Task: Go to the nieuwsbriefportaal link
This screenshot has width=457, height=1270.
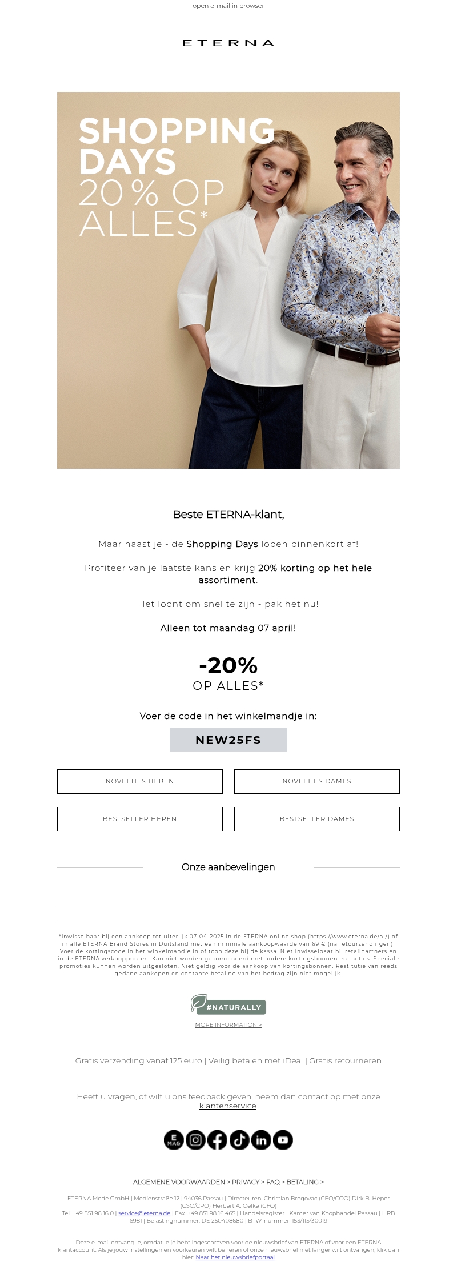Action: click(235, 1257)
